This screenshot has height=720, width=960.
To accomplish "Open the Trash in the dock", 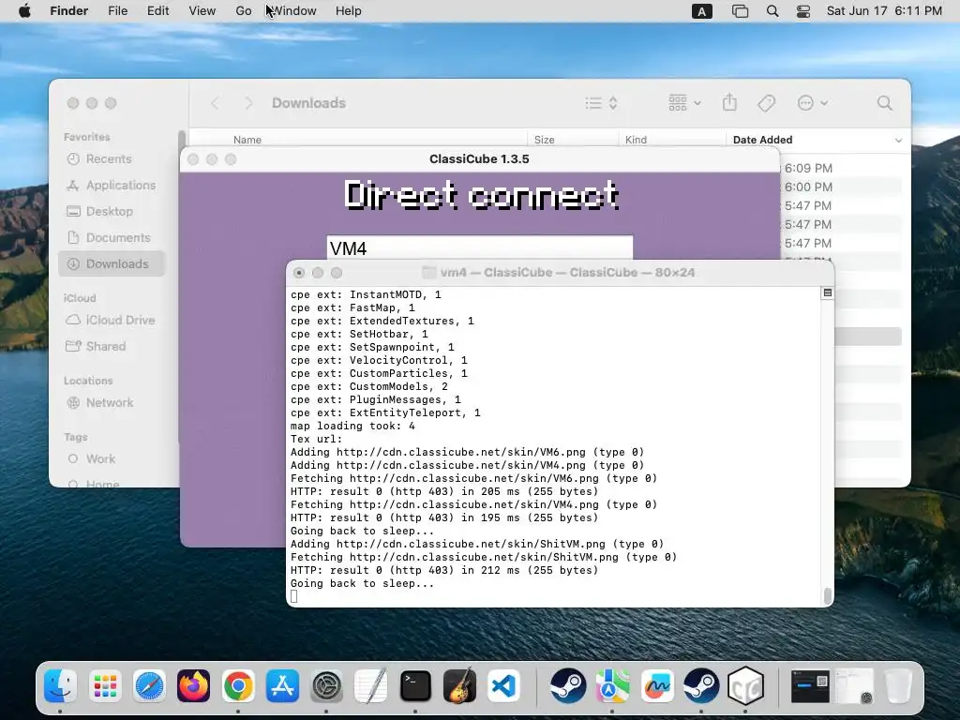I will (898, 685).
